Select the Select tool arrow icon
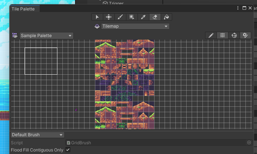Screen dimensions: 257x154 point(97,17)
